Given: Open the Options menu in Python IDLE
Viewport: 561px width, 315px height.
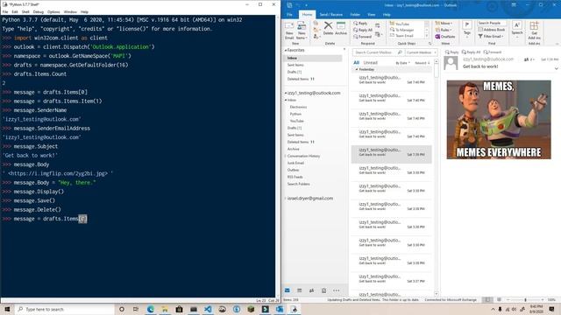Looking at the screenshot, I should [53, 11].
